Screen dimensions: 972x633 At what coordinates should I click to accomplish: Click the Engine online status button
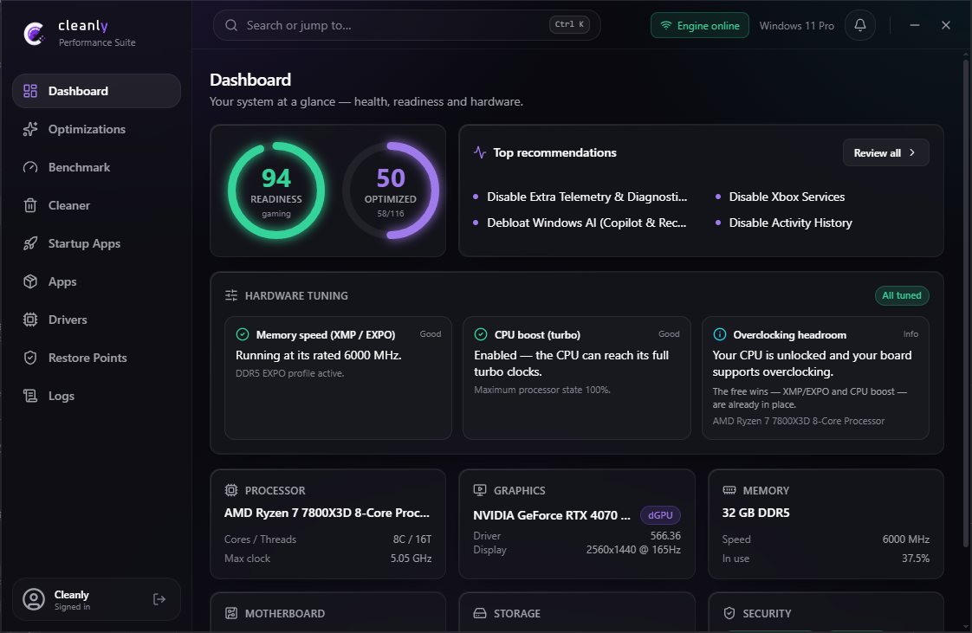tap(700, 25)
